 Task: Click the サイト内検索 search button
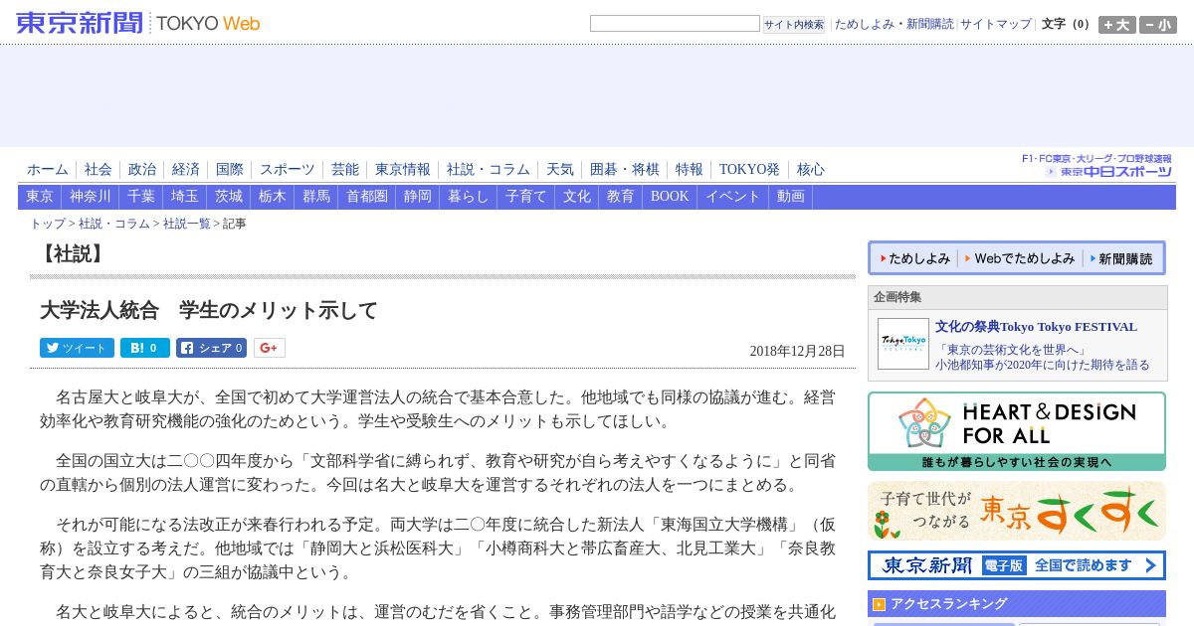794,24
